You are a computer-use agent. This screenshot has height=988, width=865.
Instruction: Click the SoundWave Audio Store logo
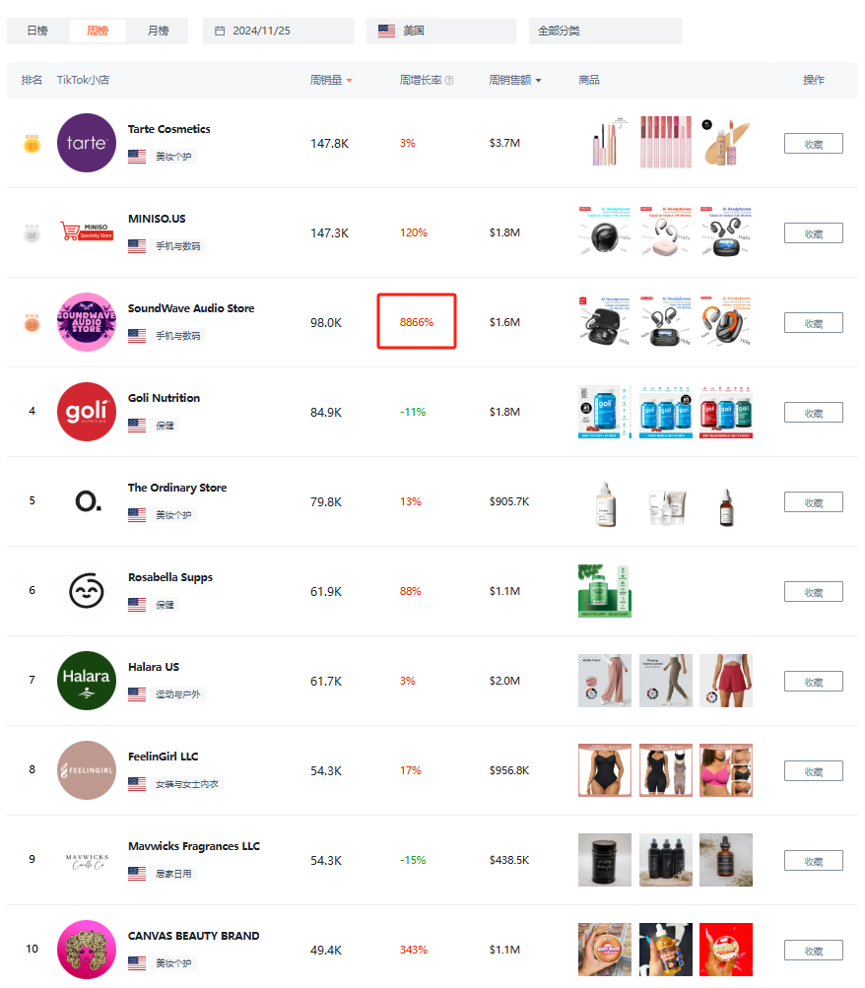point(87,322)
